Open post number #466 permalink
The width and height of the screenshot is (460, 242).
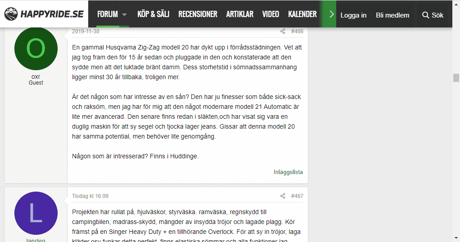click(x=297, y=31)
